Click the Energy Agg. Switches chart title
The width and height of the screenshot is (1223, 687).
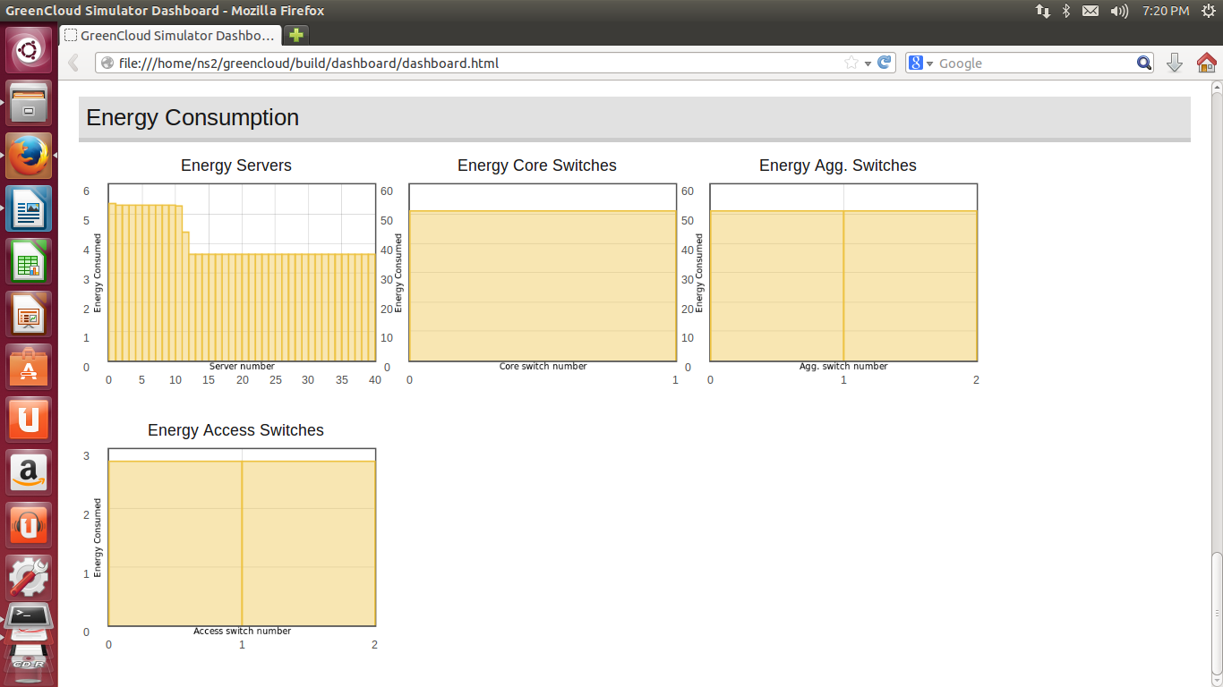[x=838, y=165]
